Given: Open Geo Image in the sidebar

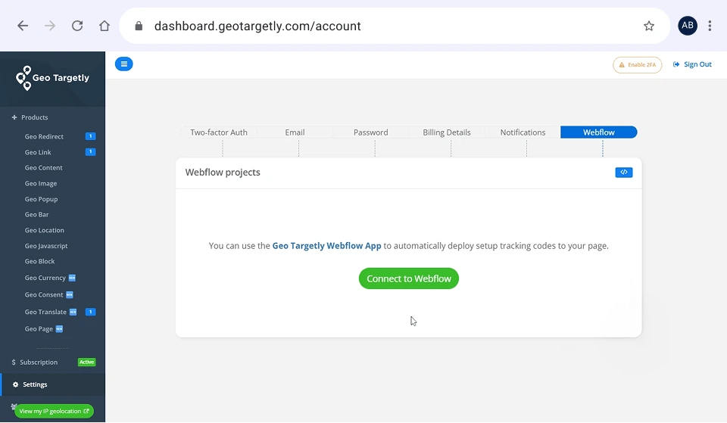Looking at the screenshot, I should pyautogui.click(x=41, y=183).
